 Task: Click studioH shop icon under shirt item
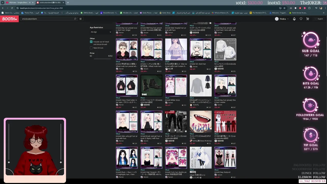tap(191, 105)
